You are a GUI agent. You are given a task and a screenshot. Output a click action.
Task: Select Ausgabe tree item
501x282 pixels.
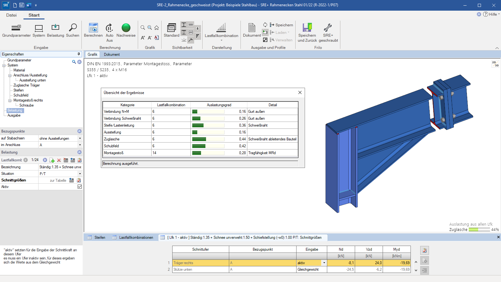[x=14, y=115]
